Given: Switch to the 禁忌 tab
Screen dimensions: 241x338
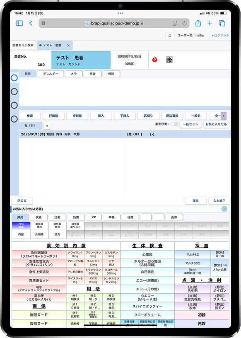Looking at the screenshot, I should [x=28, y=74].
